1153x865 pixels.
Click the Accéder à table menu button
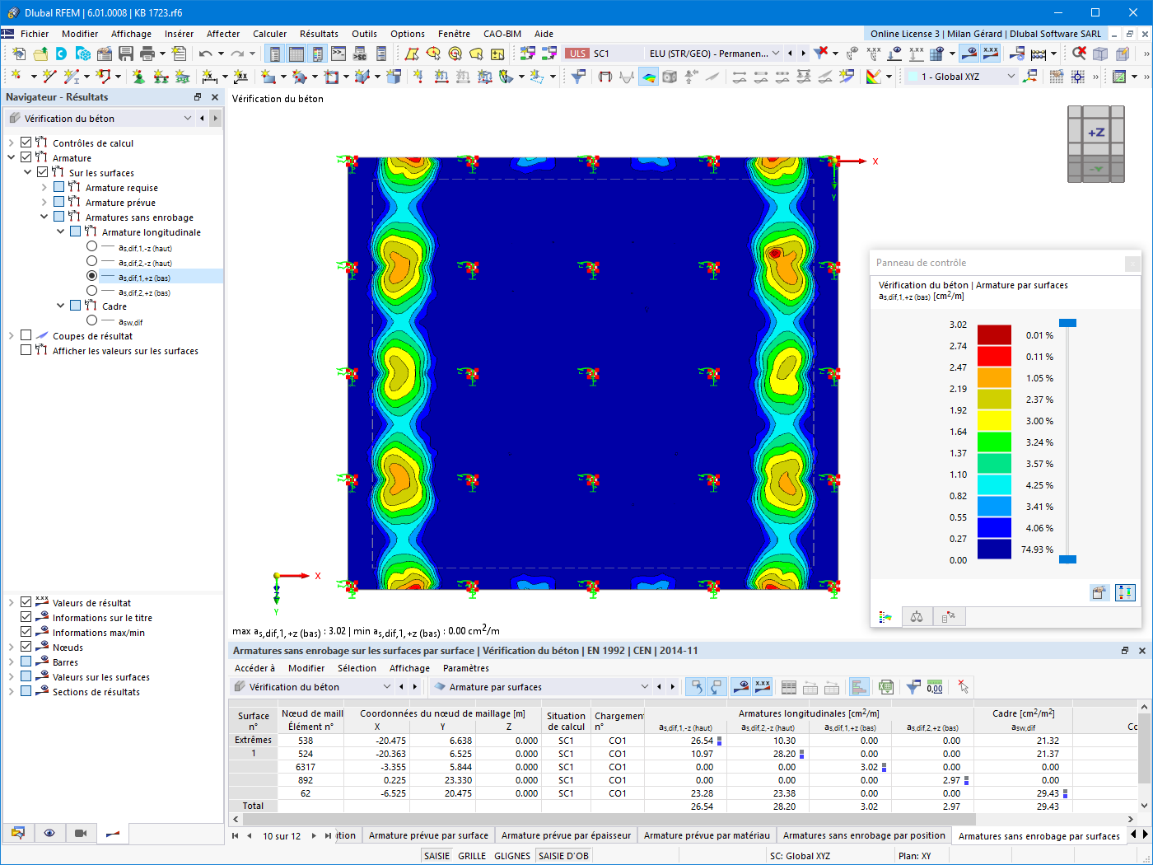255,668
